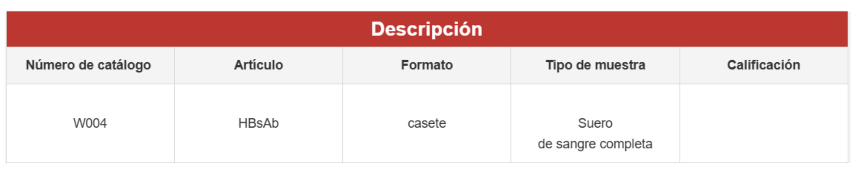Select the Formato column header

[x=427, y=65]
